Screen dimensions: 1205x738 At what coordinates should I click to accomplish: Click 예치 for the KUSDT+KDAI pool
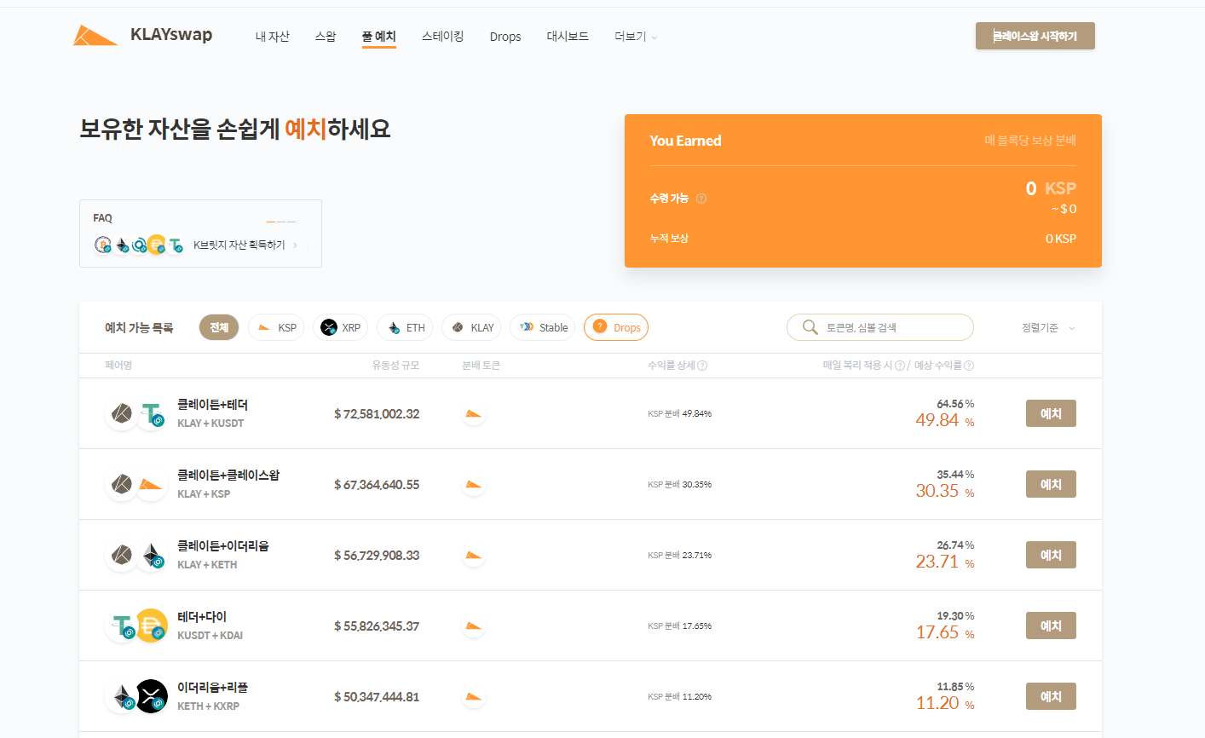[1051, 626]
